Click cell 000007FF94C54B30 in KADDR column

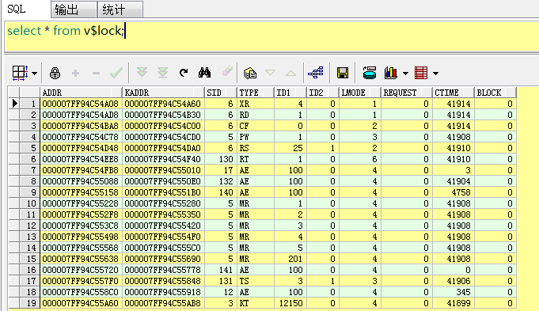(163, 115)
